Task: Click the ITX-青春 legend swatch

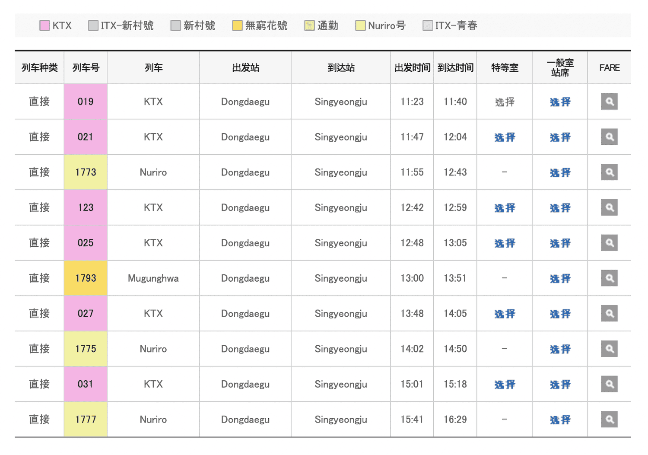Action: pyautogui.click(x=428, y=25)
